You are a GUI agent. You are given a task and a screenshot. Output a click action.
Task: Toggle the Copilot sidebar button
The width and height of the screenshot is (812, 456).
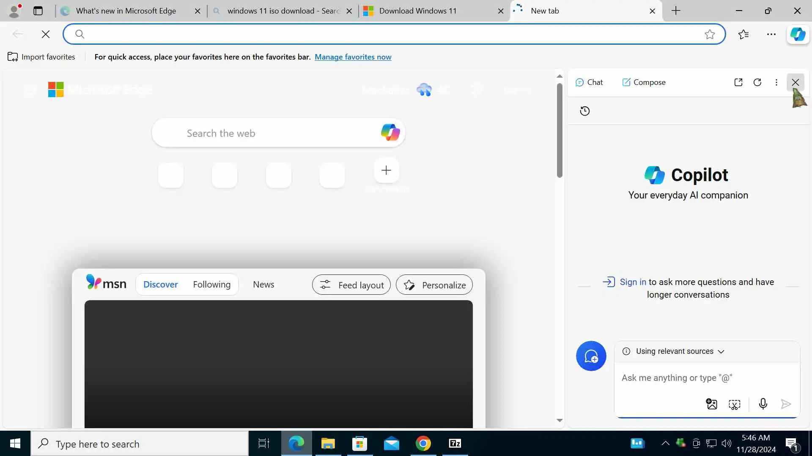click(798, 34)
